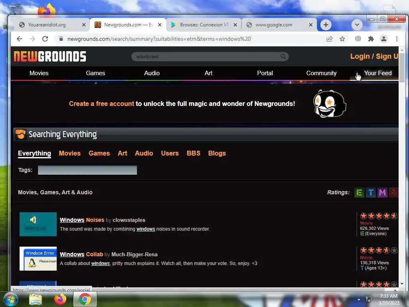The image size is (409, 307).
Task: Filter search results by Users
Action: pyautogui.click(x=170, y=153)
